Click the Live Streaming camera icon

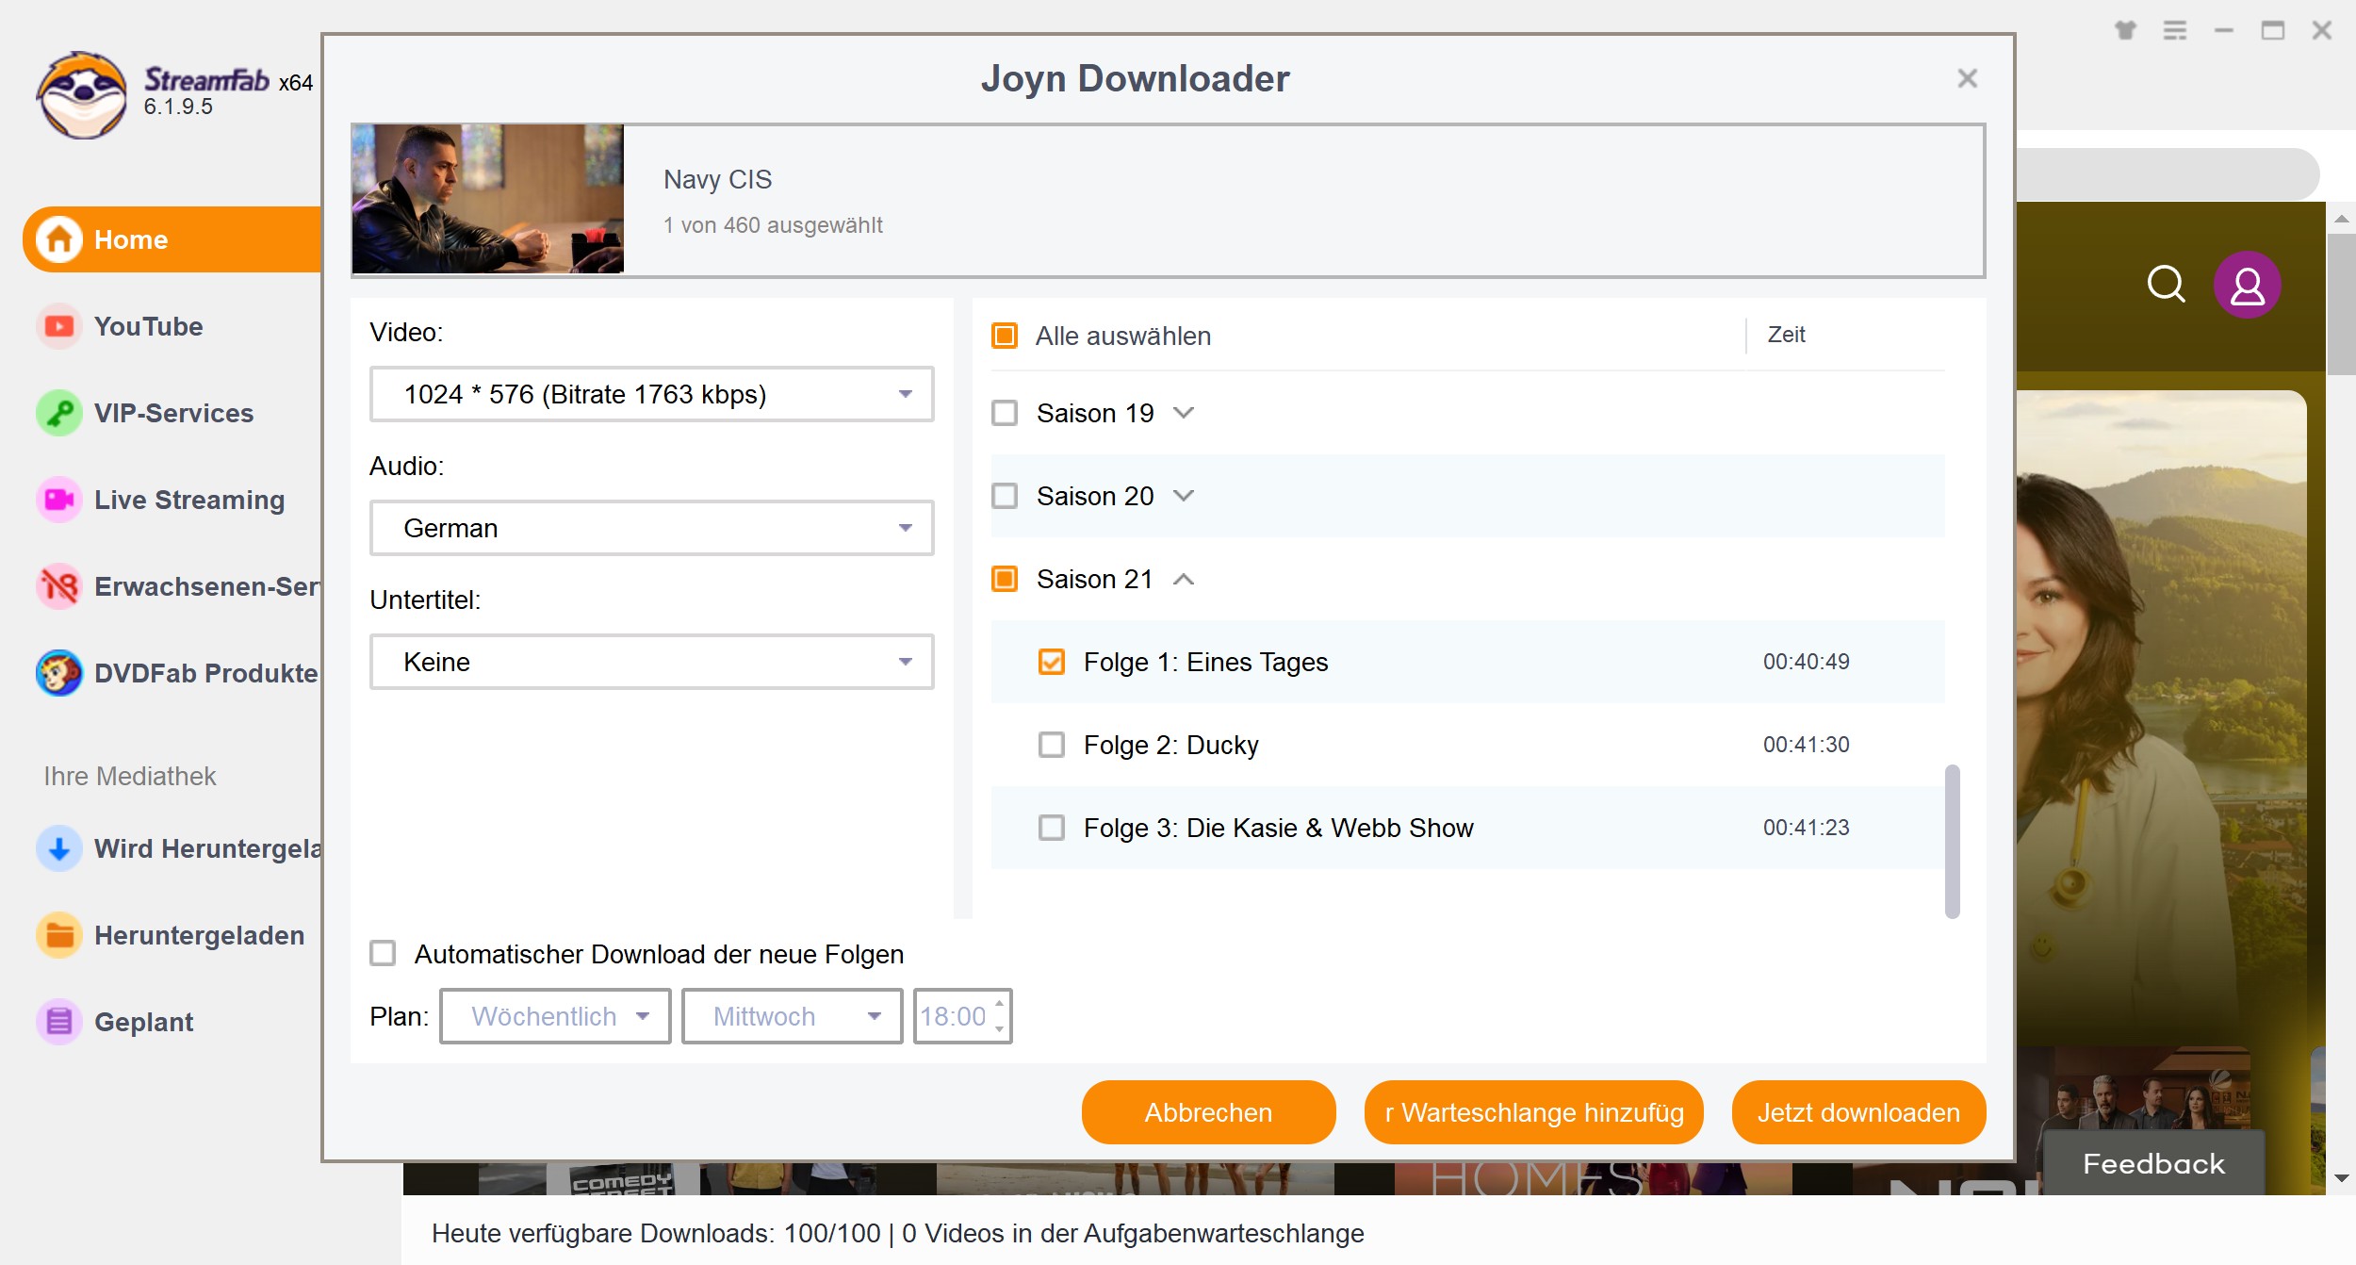(59, 500)
